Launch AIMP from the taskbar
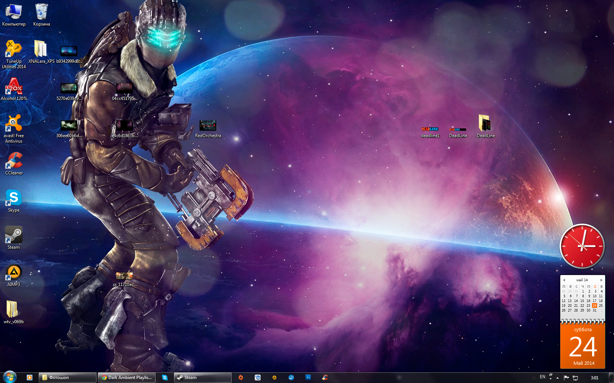 274,378
